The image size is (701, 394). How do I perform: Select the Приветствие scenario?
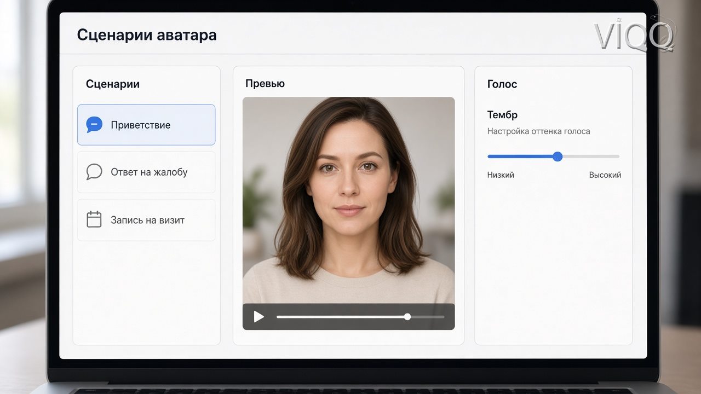146,125
